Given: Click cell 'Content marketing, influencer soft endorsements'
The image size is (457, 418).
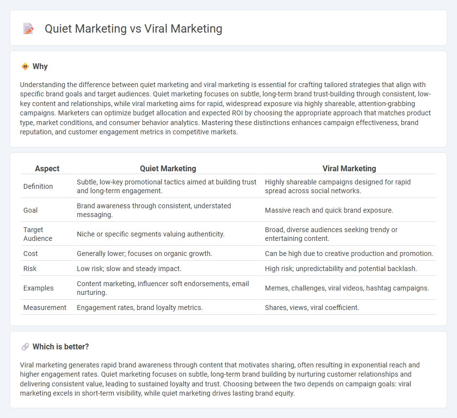Looking at the screenshot, I should [168, 288].
